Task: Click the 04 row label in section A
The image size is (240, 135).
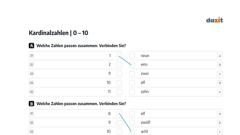Action: point(31,83)
